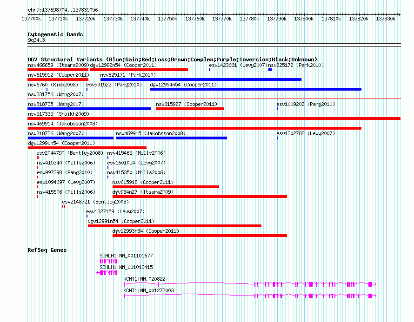Open nsv469914 (Jakobsson2008) label
414x322 pixels.
[x=63, y=124]
